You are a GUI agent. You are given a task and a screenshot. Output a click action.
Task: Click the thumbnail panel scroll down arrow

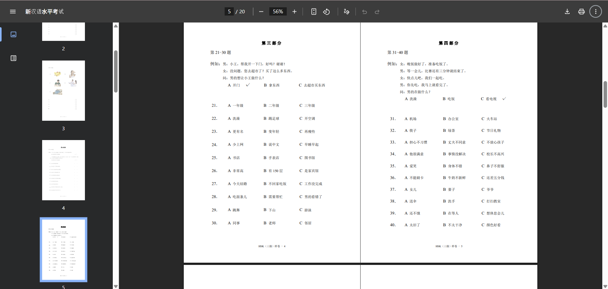(116, 286)
